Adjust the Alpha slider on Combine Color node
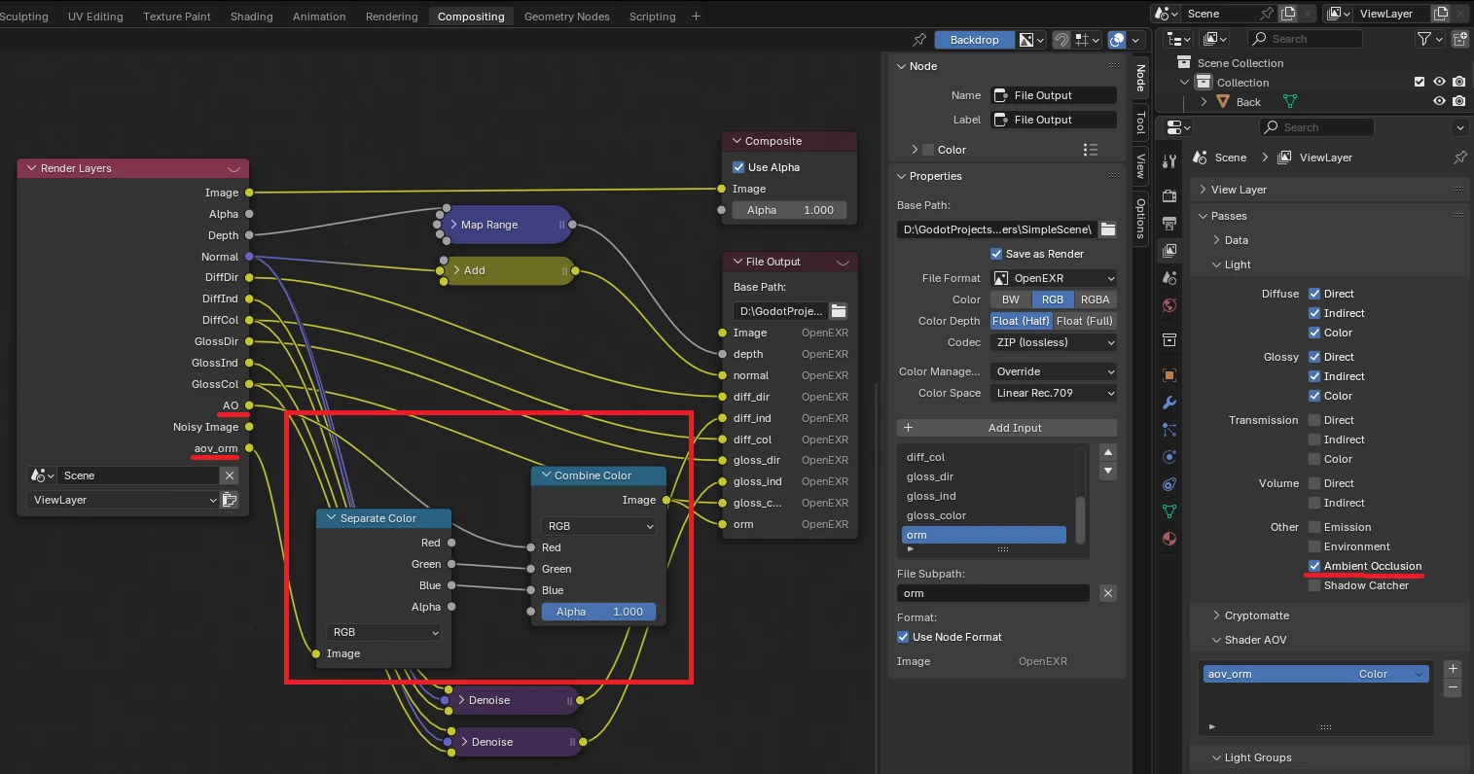Viewport: 1474px width, 774px height. point(599,611)
